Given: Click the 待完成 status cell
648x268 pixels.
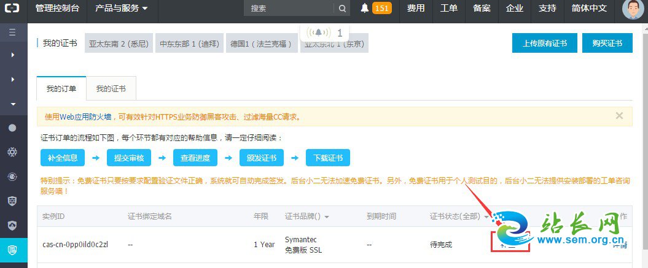Looking at the screenshot, I should [441, 245].
